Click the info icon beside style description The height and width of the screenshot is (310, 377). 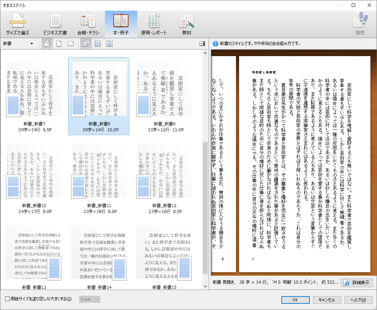(x=216, y=44)
